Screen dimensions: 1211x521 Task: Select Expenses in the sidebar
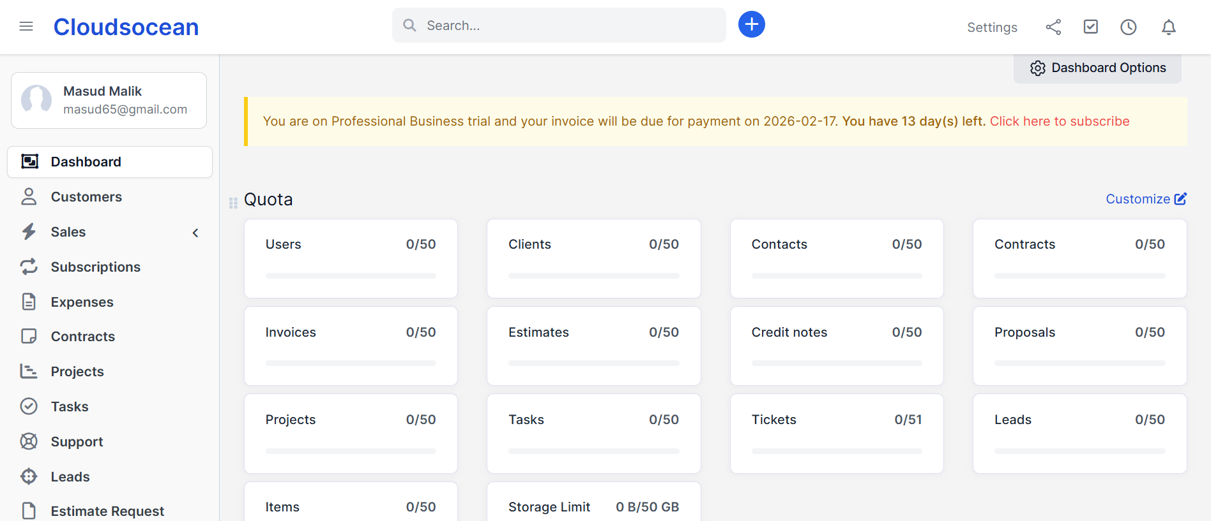click(x=82, y=302)
